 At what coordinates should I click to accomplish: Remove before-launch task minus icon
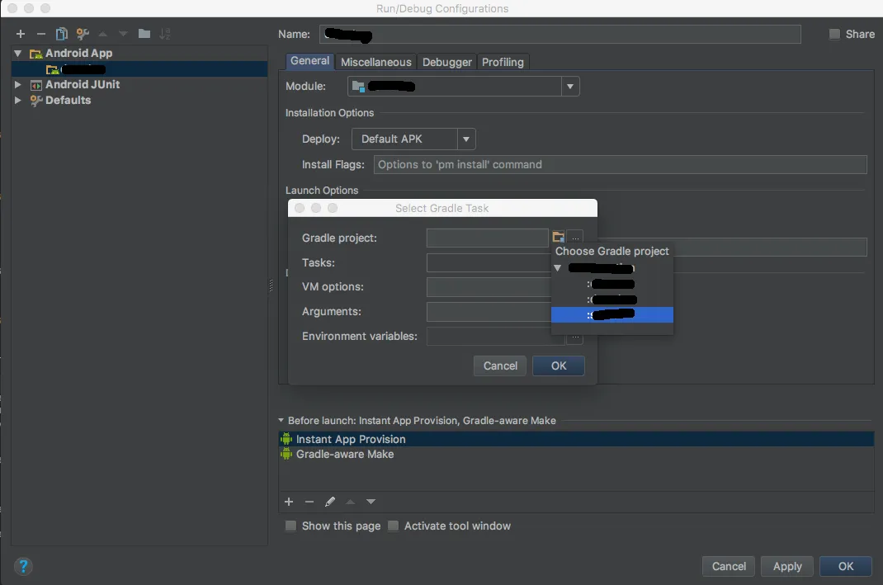[x=309, y=501]
